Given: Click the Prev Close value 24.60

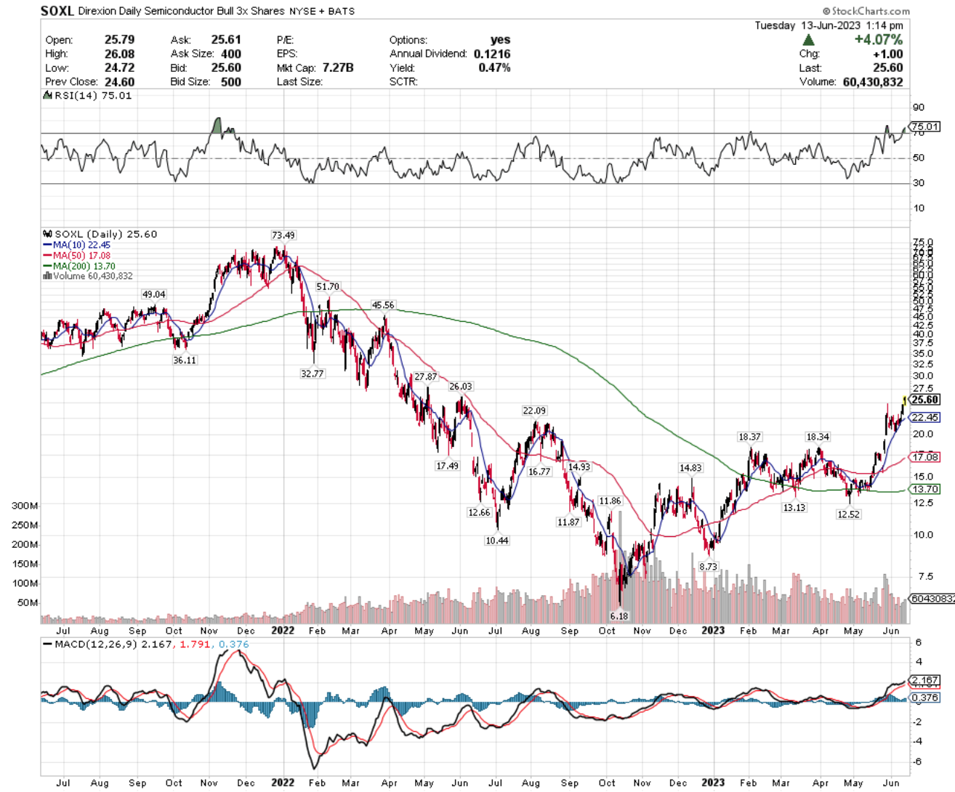Looking at the screenshot, I should (119, 82).
